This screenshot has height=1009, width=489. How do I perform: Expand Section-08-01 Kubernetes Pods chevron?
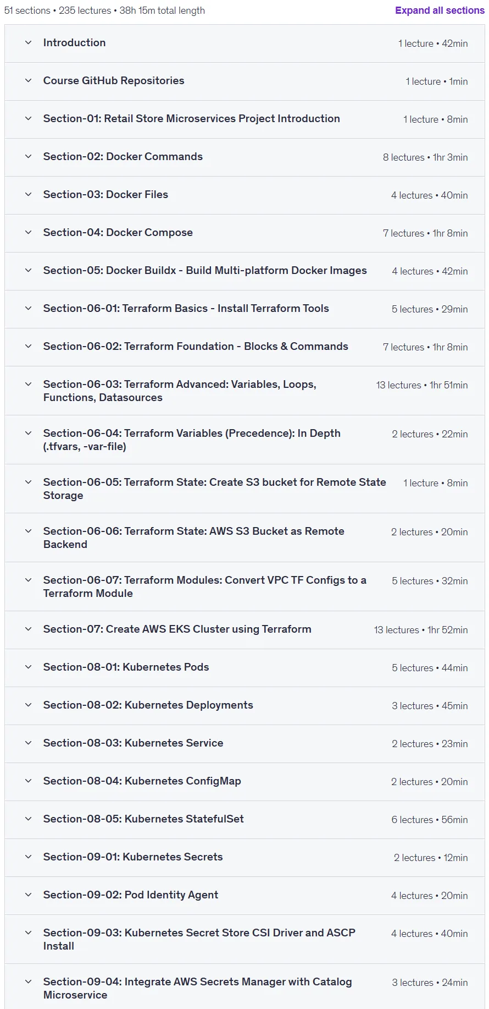click(x=29, y=667)
